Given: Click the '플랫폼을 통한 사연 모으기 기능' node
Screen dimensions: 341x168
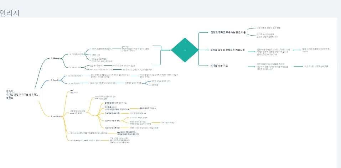Looking at the screenshot, I should (x=115, y=103).
